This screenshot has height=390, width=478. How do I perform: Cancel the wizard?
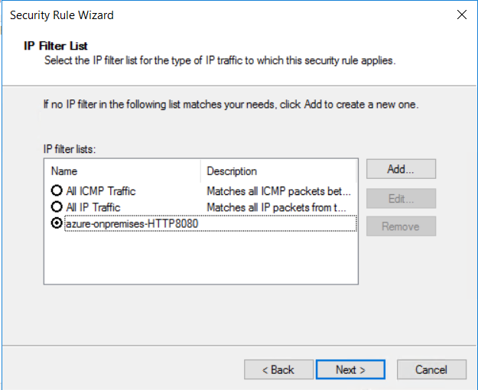[431, 369]
